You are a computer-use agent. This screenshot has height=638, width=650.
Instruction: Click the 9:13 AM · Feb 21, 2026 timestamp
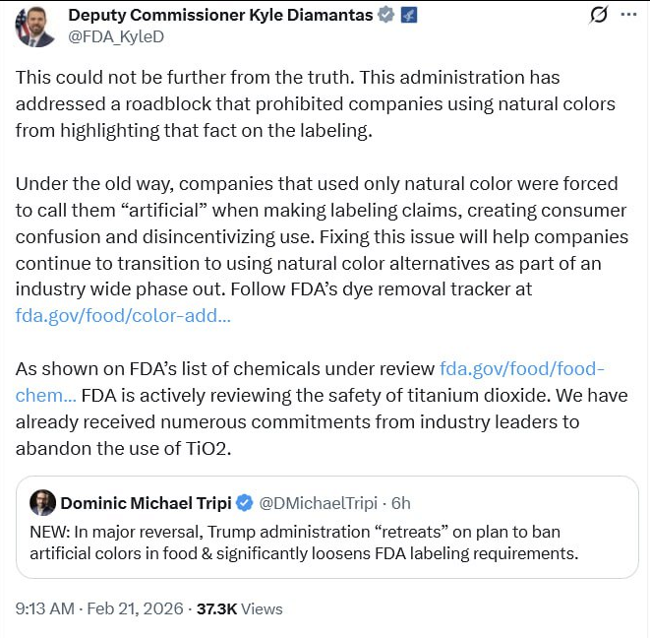[99, 608]
